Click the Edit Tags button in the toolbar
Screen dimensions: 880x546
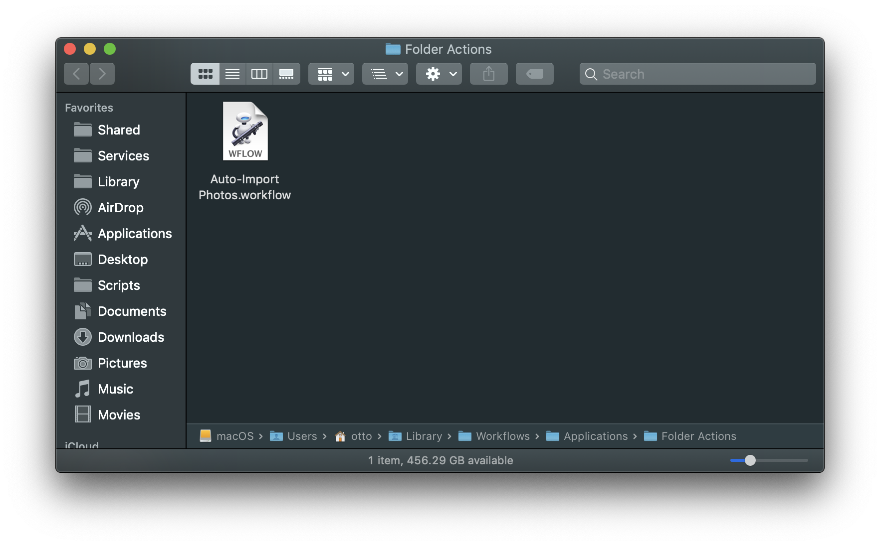(534, 74)
